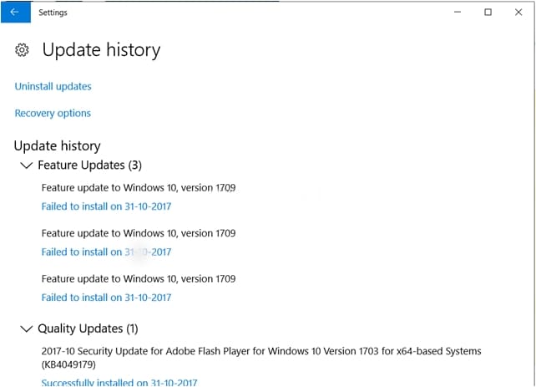This screenshot has width=536, height=387.
Task: Open the Recovery options link
Action: pyautogui.click(x=53, y=113)
